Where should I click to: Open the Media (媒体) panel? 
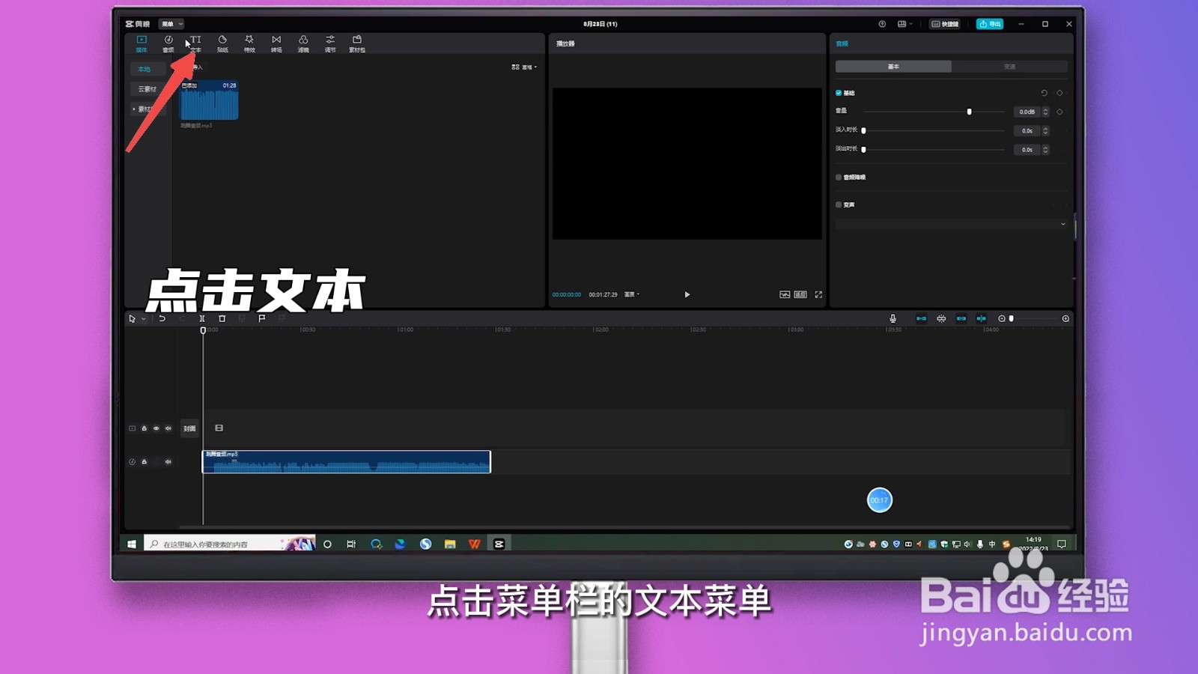(x=142, y=43)
